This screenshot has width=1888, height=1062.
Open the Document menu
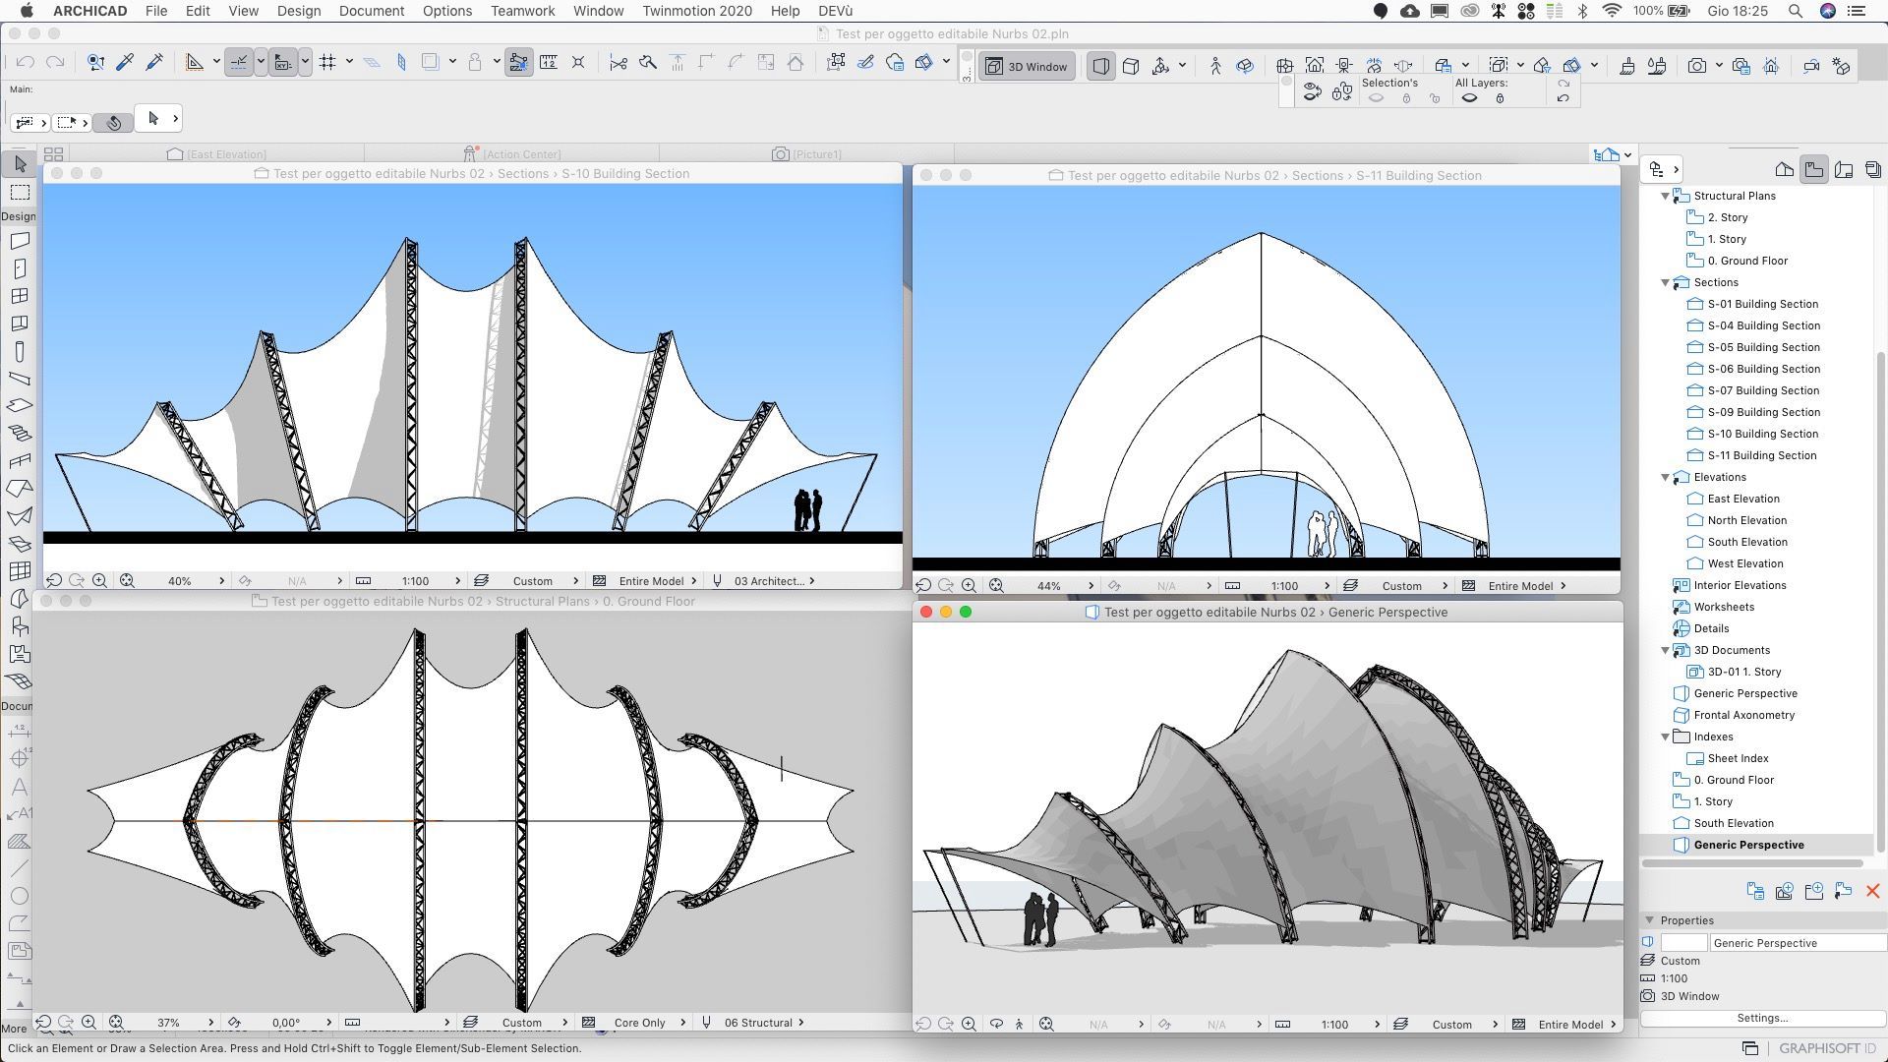coord(371,11)
